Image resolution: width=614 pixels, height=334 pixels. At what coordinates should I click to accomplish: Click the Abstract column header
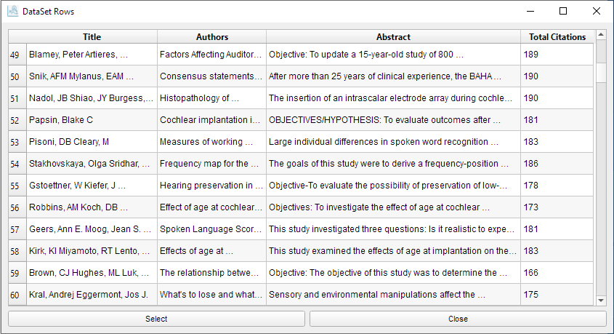tap(393, 37)
